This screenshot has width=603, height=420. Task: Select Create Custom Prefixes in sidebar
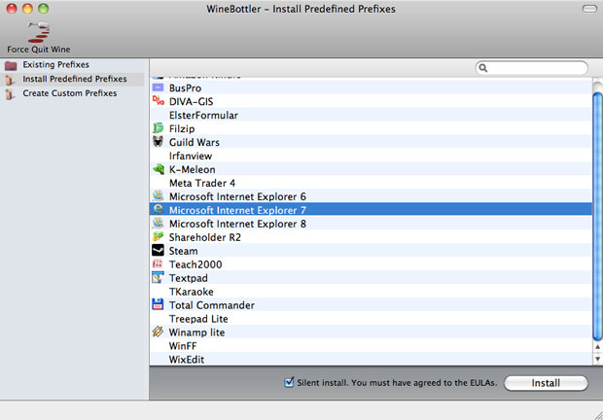click(70, 93)
